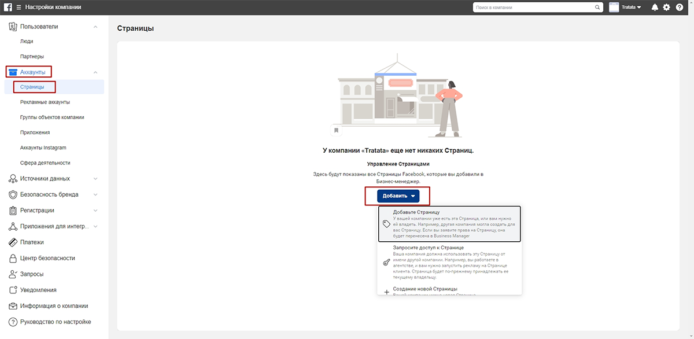The height and width of the screenshot is (339, 694).
Task: Go to Запросы label in sidebar
Action: 32,274
